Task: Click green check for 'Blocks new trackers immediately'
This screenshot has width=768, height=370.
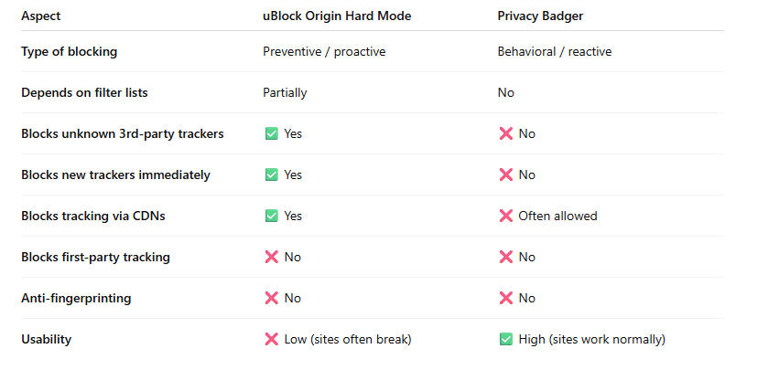Action: [x=271, y=174]
